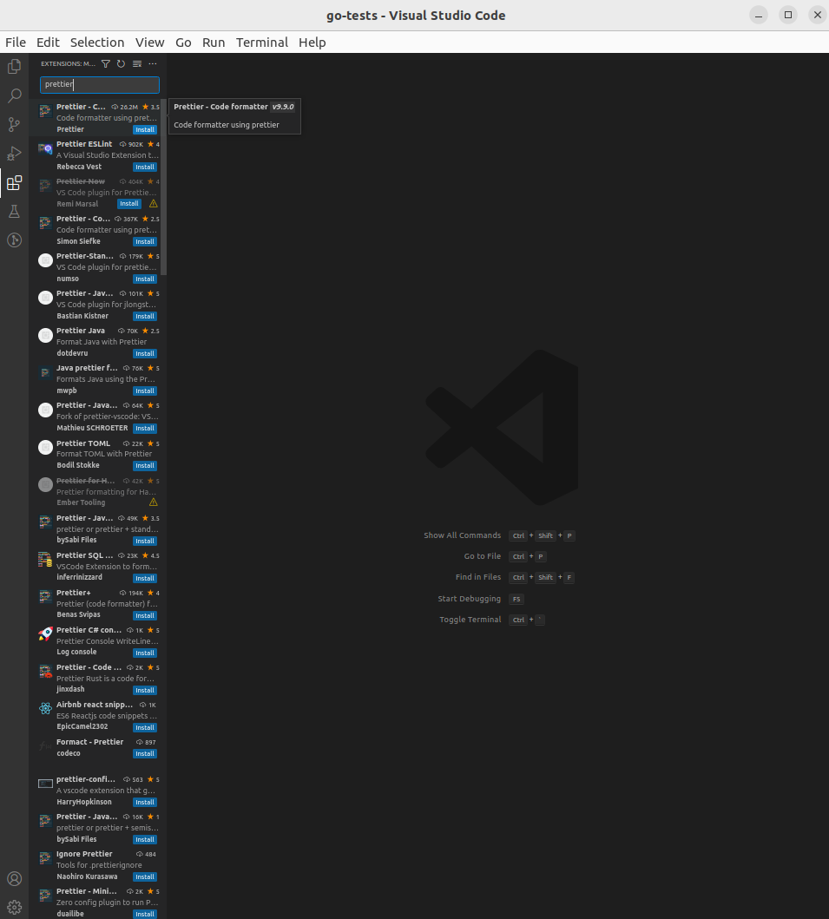Click the extensions search input field

100,84
